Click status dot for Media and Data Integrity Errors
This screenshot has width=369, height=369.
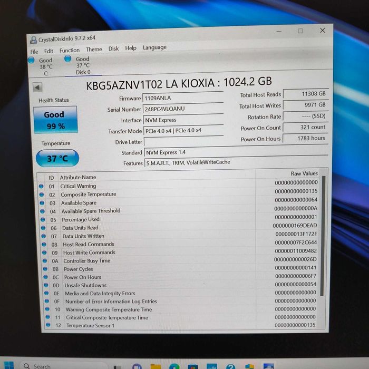click(46, 293)
